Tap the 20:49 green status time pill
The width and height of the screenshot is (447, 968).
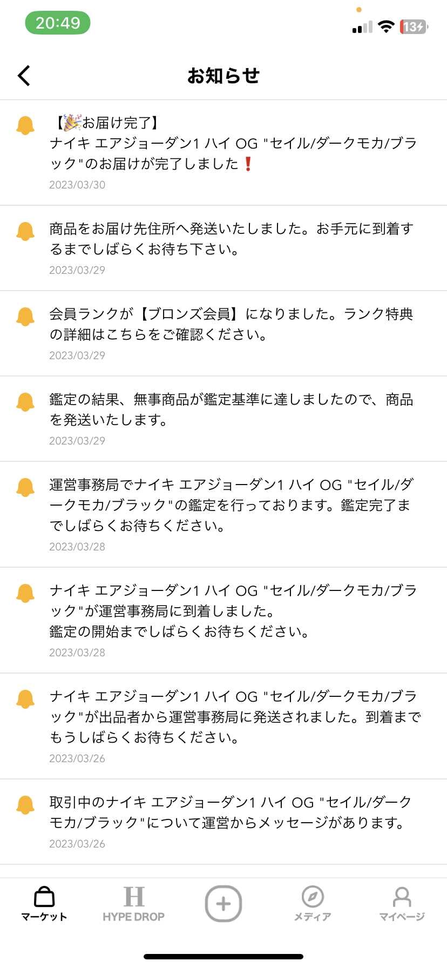point(58,23)
